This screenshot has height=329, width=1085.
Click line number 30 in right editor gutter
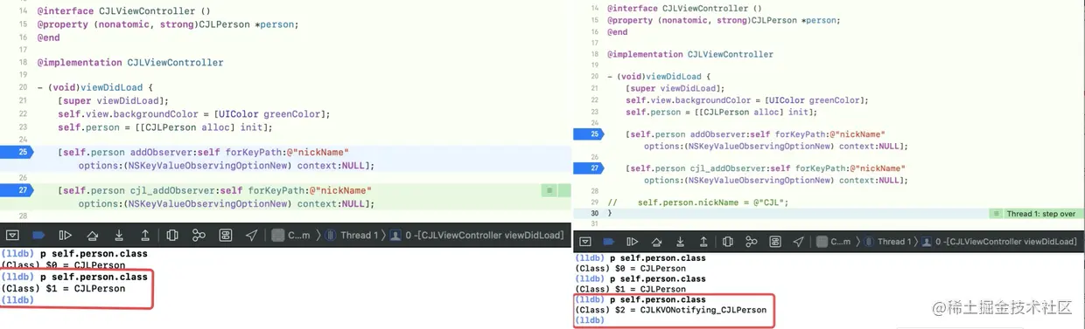(x=594, y=214)
